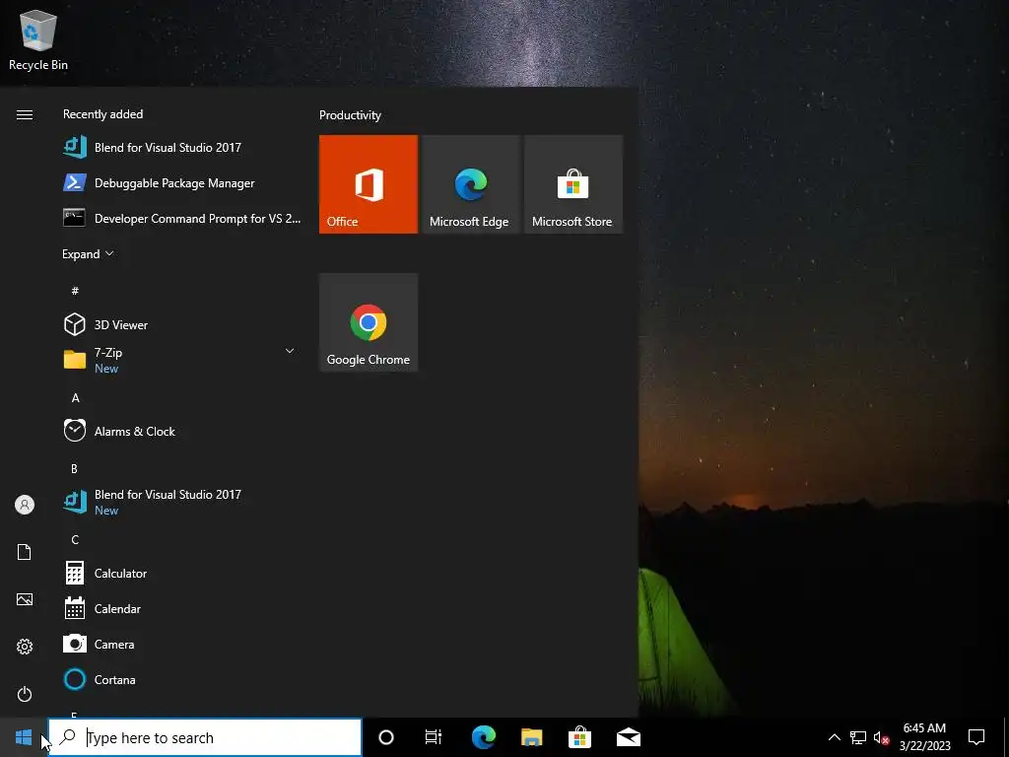
Task: Launch 3D Viewer app
Action: (182, 324)
